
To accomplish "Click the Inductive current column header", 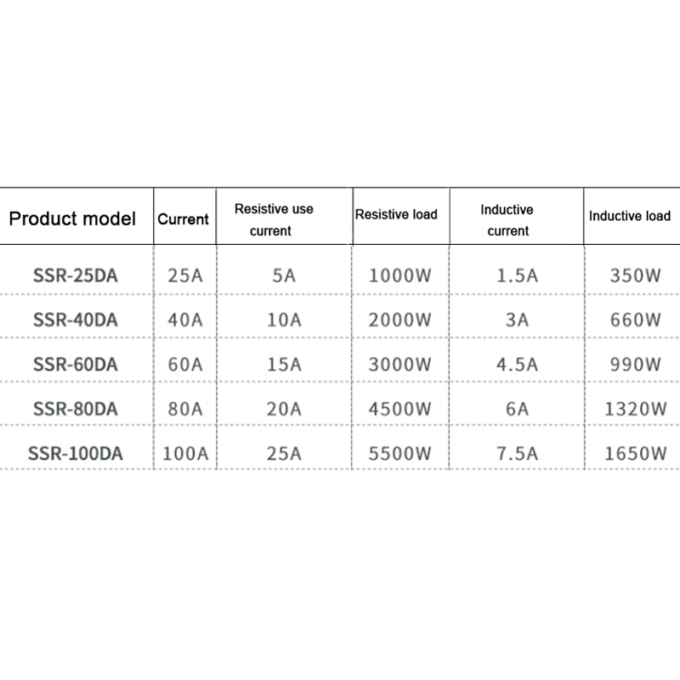I will pos(507,219).
